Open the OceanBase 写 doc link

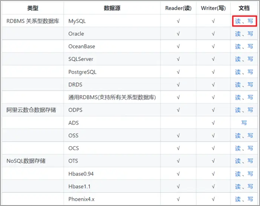(x=250, y=46)
